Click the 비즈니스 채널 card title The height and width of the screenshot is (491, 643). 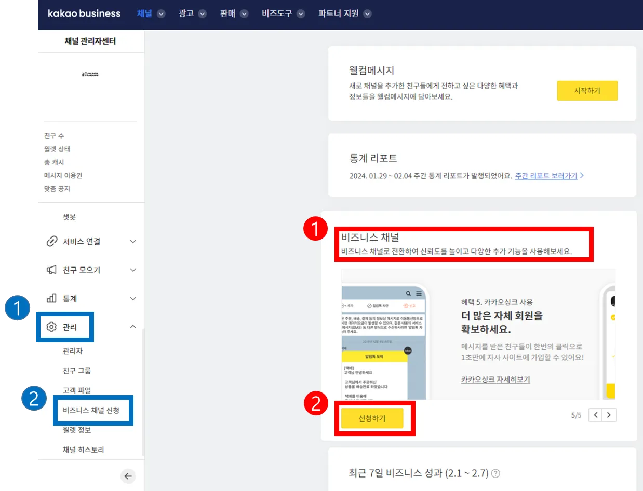click(370, 237)
